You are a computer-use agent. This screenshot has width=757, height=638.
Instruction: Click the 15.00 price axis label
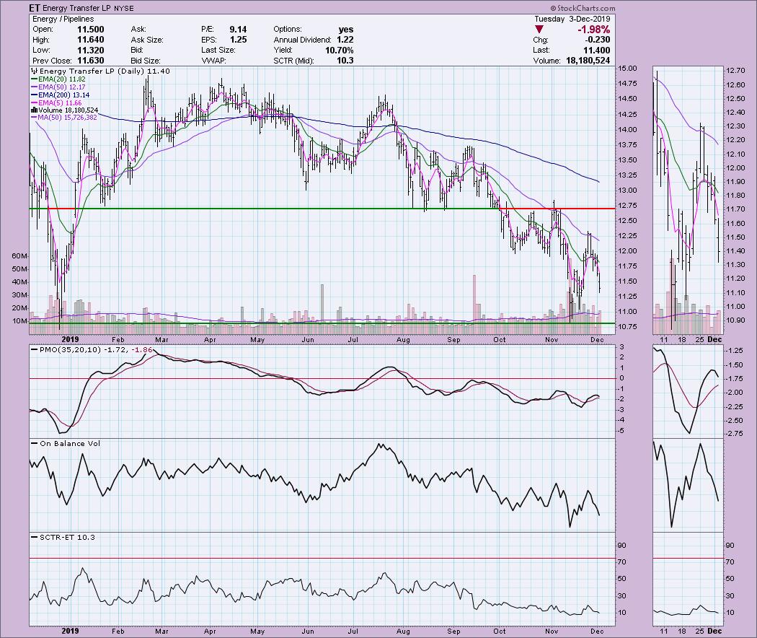point(627,69)
